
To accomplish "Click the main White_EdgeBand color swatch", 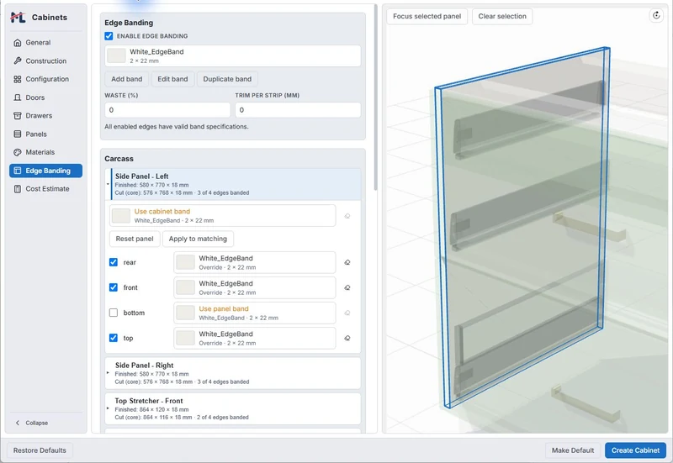I will coord(116,55).
